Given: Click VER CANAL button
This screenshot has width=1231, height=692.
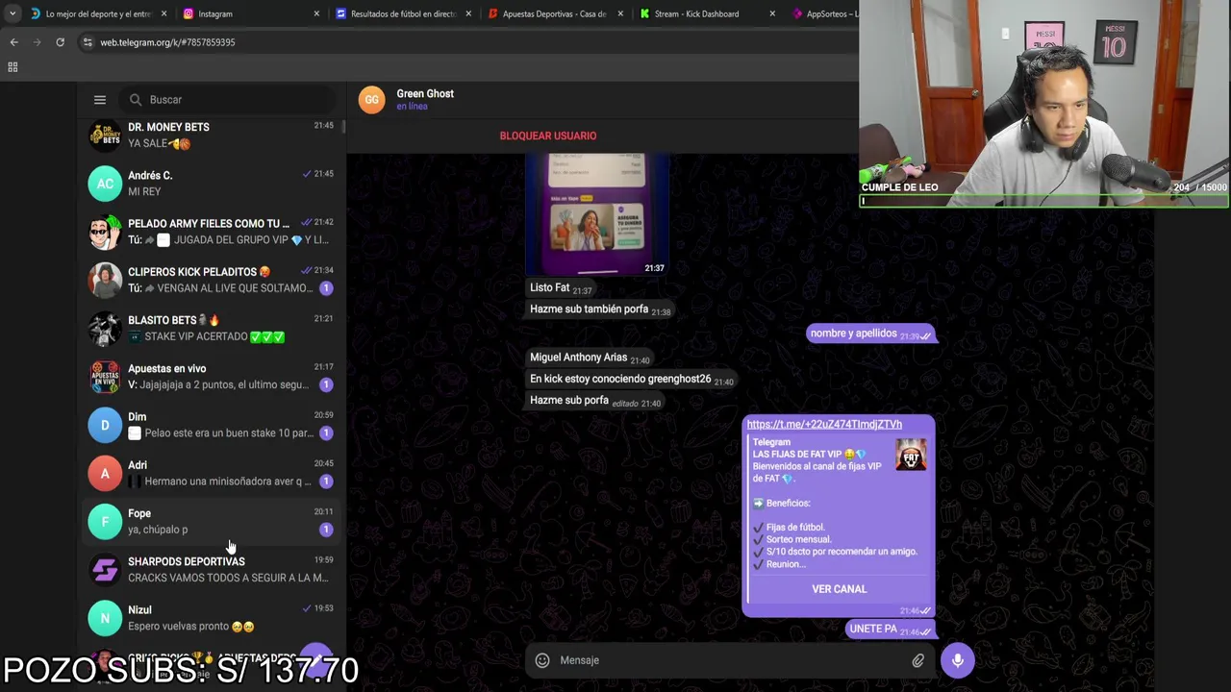Looking at the screenshot, I should pyautogui.click(x=839, y=589).
